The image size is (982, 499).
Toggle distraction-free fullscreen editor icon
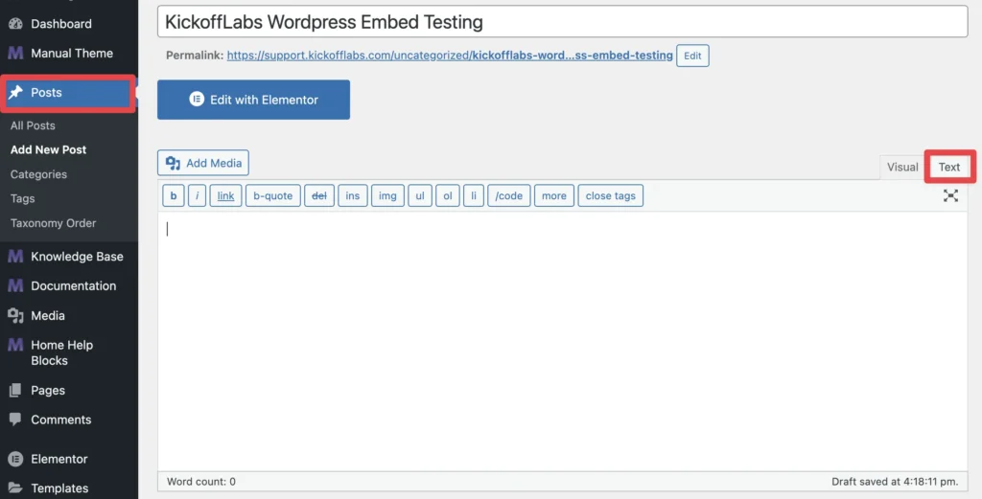(950, 195)
